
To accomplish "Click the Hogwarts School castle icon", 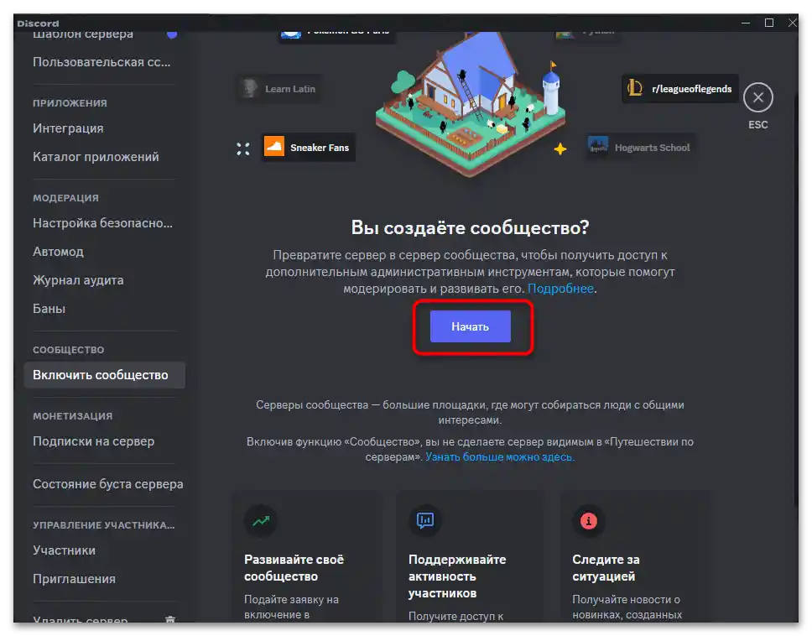I will 598,146.
